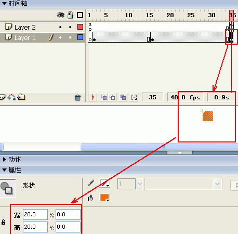Click the insert layer icon
Screen dimensions: 238x234
pyautogui.click(x=3, y=97)
